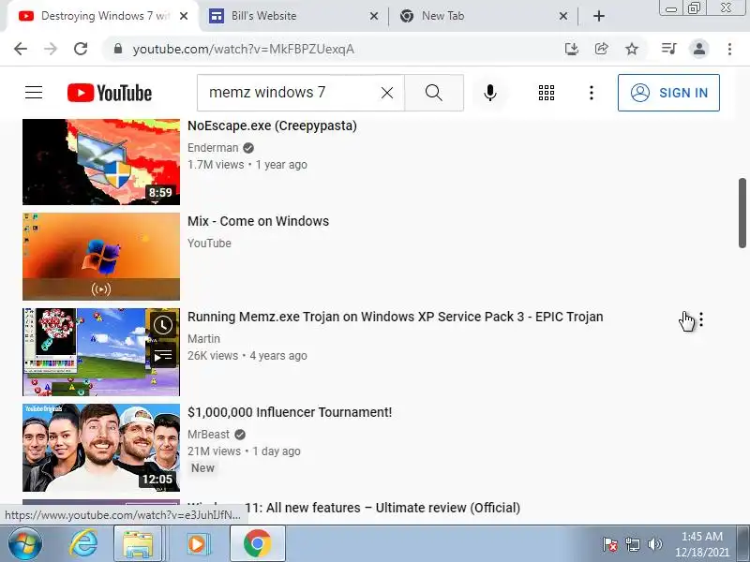The image size is (750, 562).
Task: Add Memz video to Watch later
Action: tap(163, 325)
